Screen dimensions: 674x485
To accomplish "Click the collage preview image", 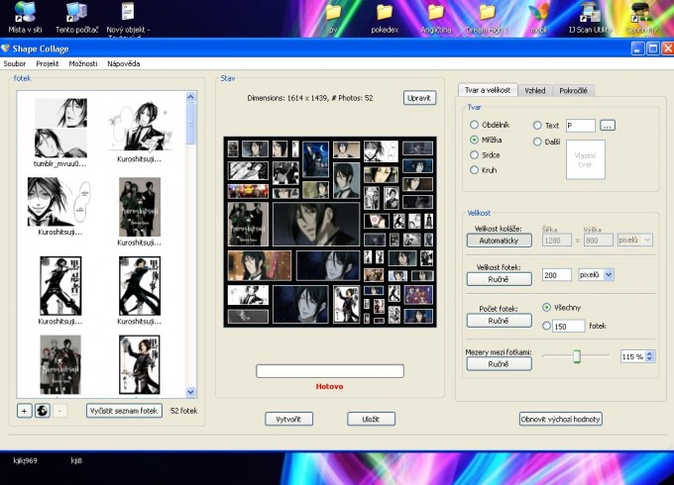I will tap(330, 232).
